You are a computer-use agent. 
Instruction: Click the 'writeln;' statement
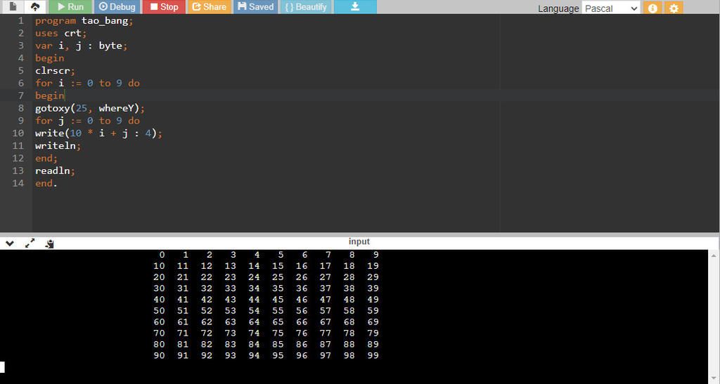coord(58,146)
